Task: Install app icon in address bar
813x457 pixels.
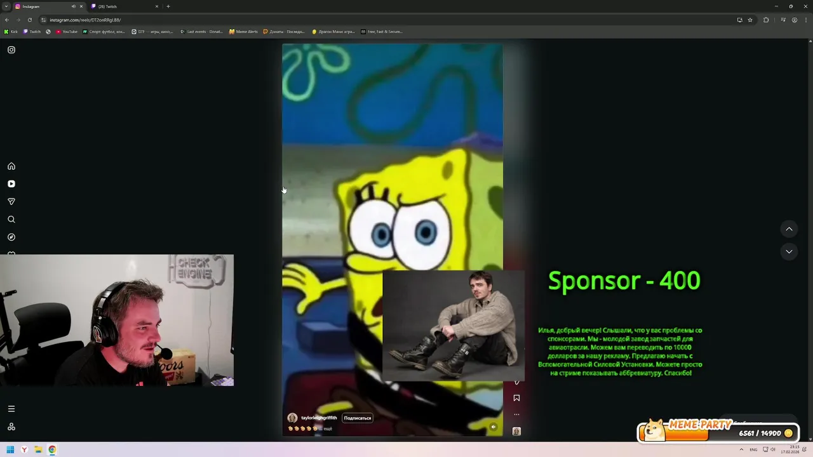Action: [x=739, y=20]
